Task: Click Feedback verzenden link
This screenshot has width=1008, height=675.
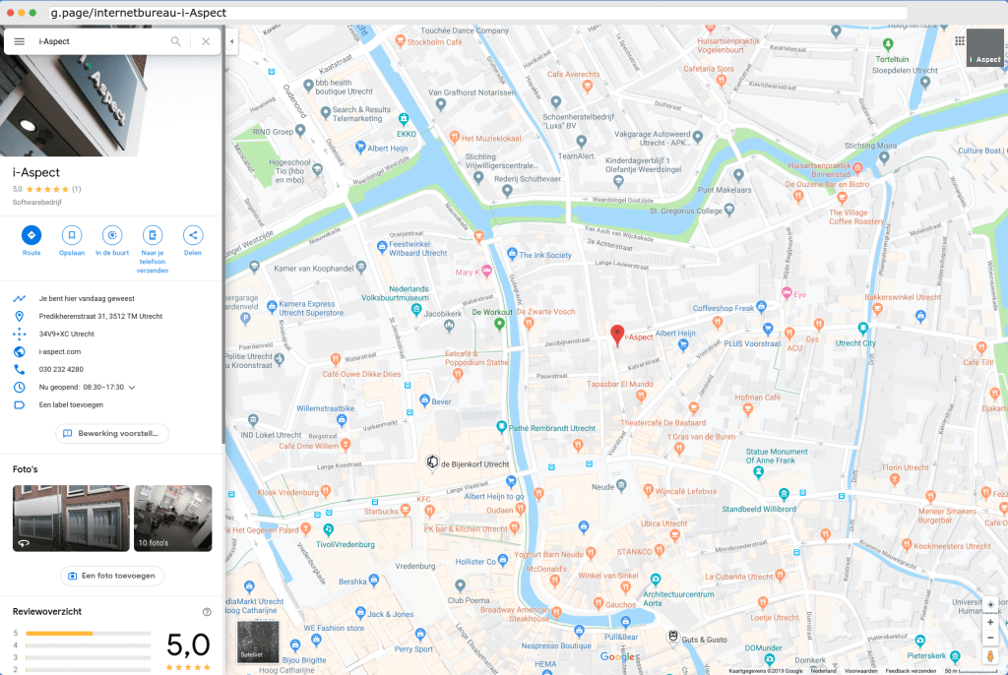Action: pyautogui.click(x=911, y=670)
